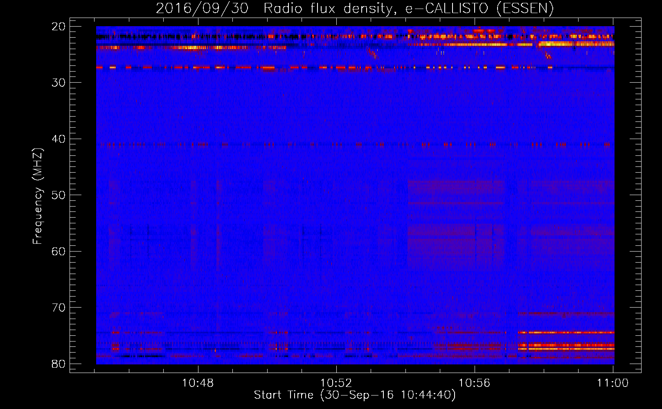The height and width of the screenshot is (409, 662).
Task: Click the 11:00 time tick label
Action: [x=613, y=383]
